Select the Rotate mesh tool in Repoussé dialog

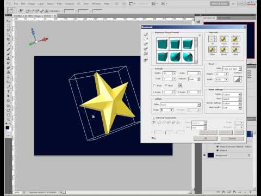(x=146, y=35)
